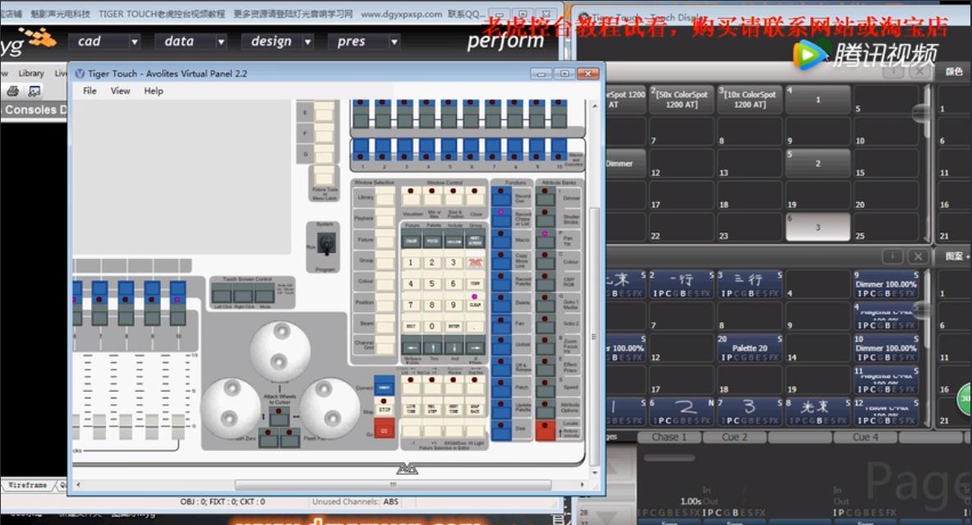This screenshot has height=525, width=972.
Task: Click the Wireframe tab at bottom
Action: pos(29,486)
